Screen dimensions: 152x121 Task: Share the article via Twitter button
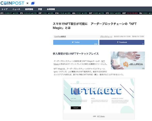click(76, 42)
